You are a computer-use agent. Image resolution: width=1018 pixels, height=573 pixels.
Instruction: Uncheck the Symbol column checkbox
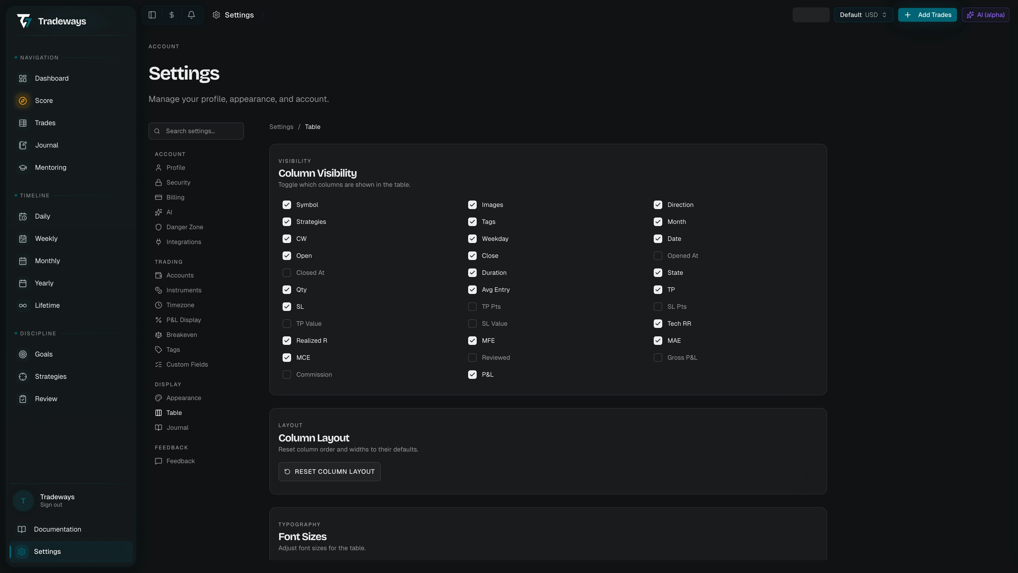287,205
